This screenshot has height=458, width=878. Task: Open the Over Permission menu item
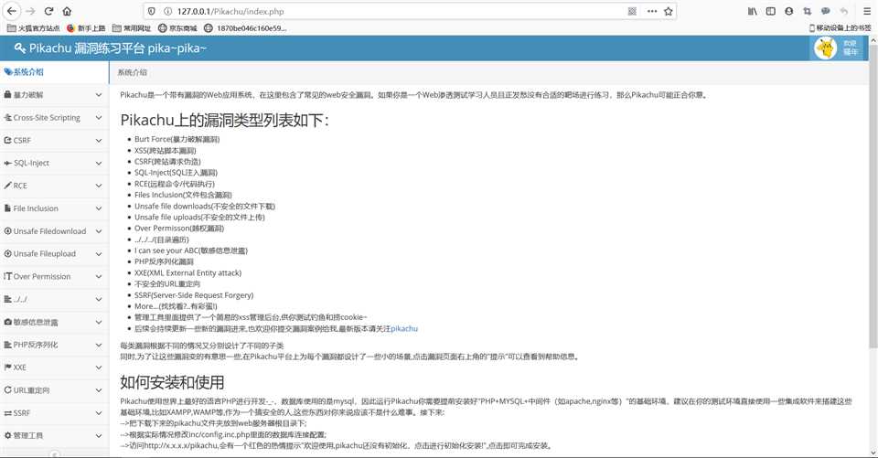click(x=54, y=277)
